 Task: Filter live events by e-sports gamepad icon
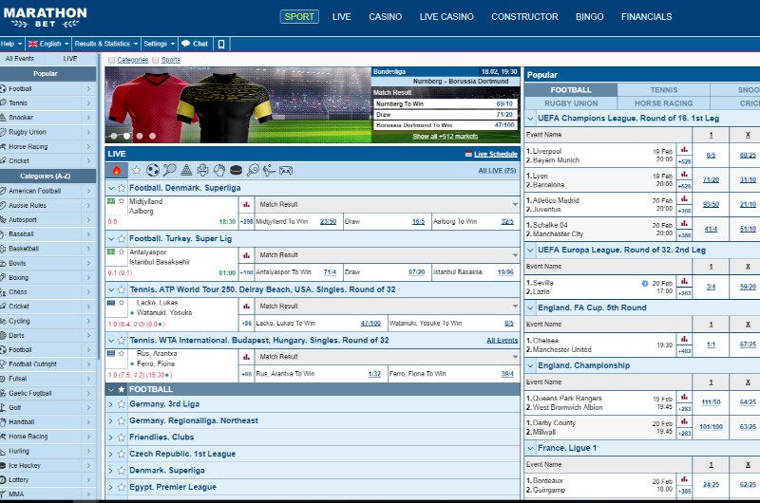pyautogui.click(x=286, y=171)
